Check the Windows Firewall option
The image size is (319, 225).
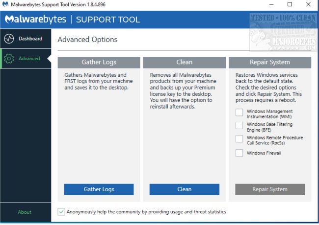pos(239,153)
